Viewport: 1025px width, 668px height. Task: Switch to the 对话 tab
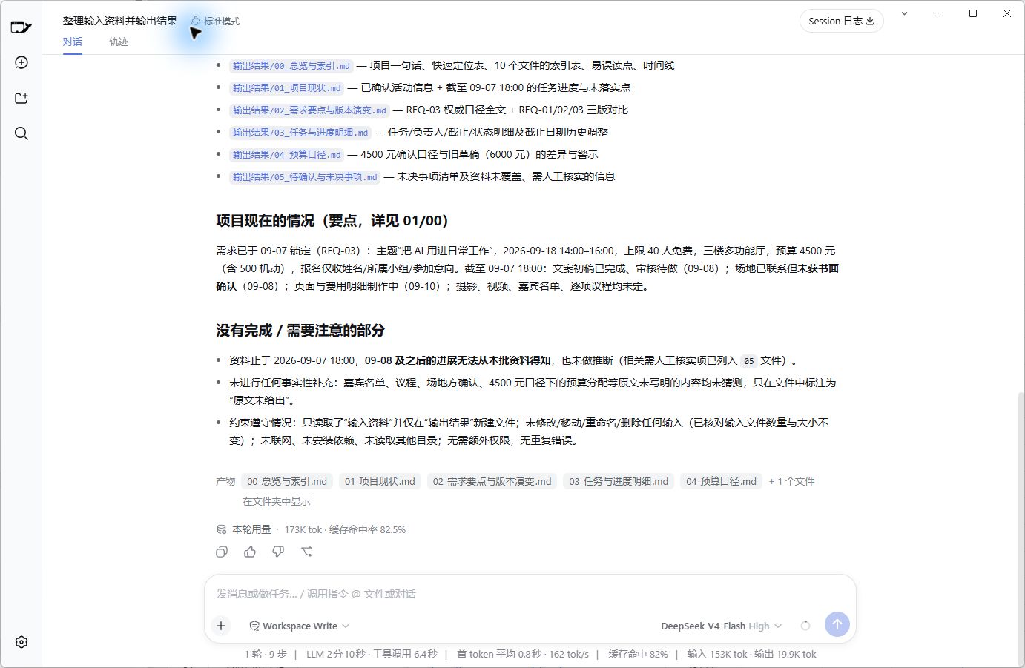[x=73, y=42]
